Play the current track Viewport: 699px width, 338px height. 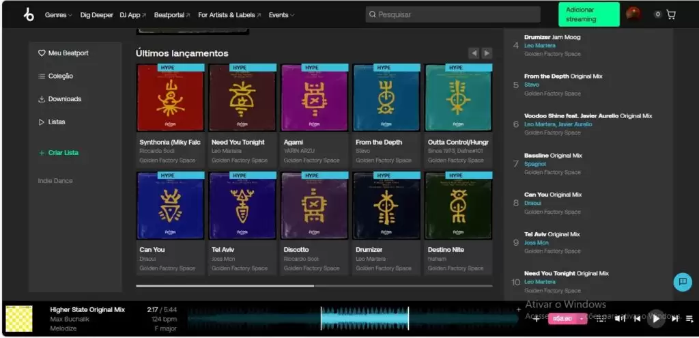pyautogui.click(x=655, y=318)
